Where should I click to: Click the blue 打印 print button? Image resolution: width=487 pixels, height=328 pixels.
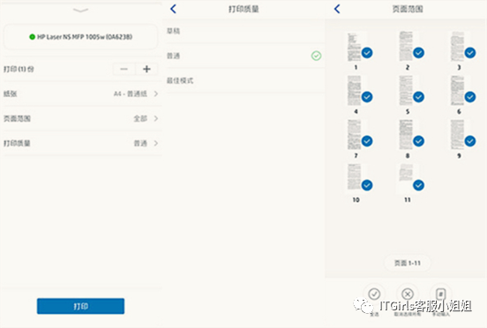(x=81, y=306)
